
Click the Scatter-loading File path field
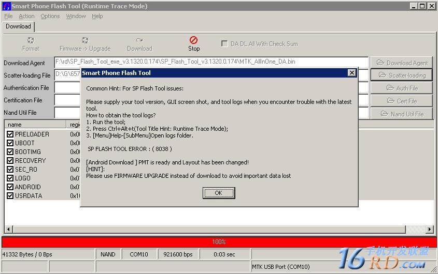(67, 74)
